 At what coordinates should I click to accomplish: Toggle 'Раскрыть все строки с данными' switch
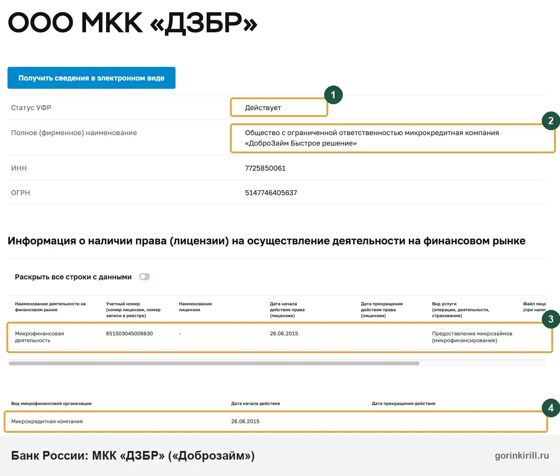pos(144,277)
